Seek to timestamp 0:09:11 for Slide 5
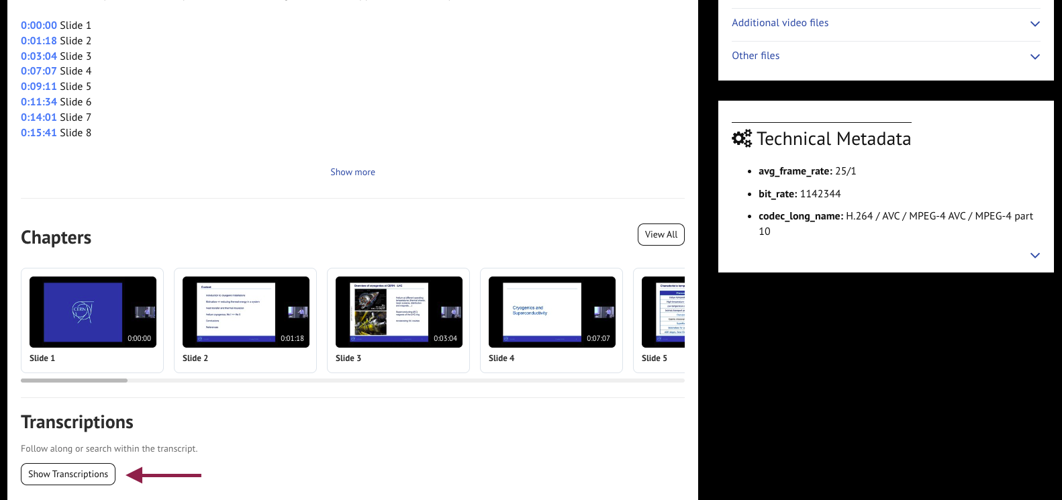The width and height of the screenshot is (1062, 500). coord(39,87)
